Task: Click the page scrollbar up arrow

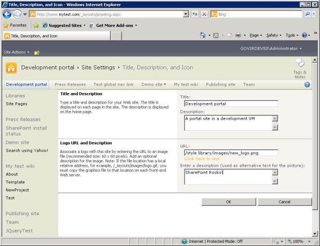Action: (x=315, y=60)
